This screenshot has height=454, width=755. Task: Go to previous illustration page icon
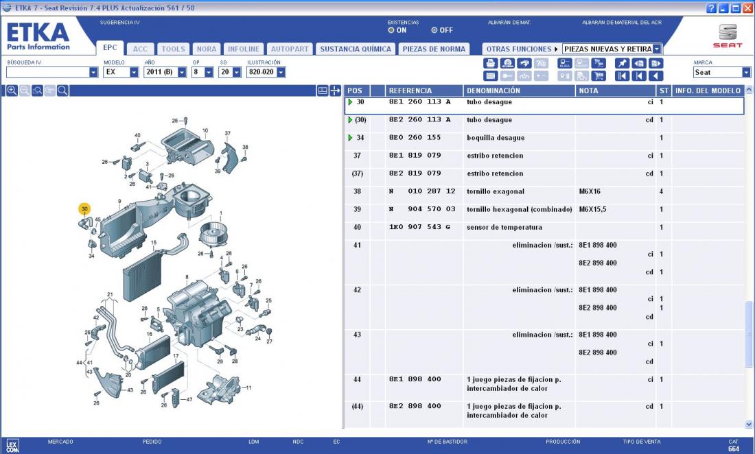click(639, 64)
